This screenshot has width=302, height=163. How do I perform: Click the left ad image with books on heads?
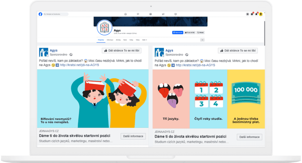93,98
